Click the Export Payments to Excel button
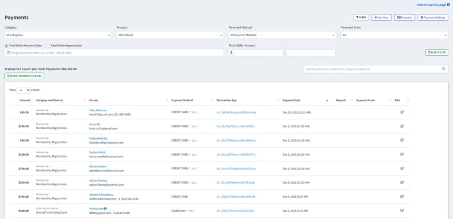Screen dimensions: 453x219 coord(24,76)
